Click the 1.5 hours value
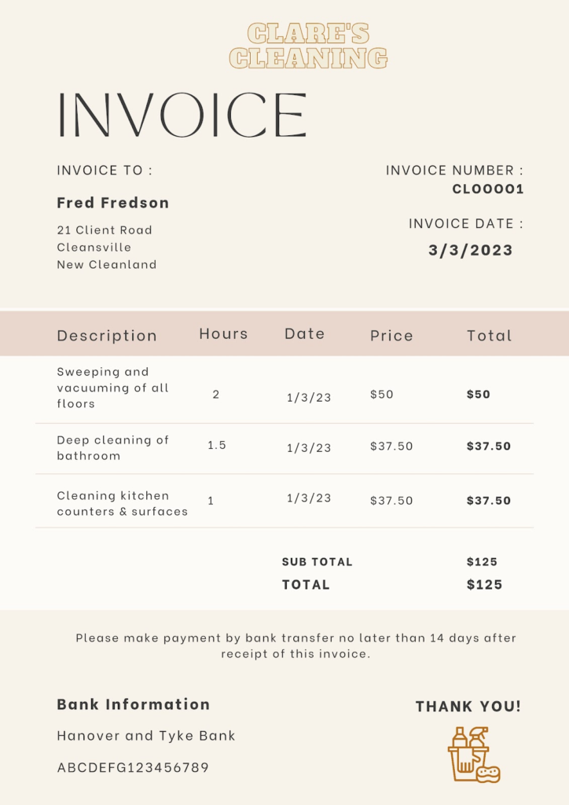 point(217,445)
